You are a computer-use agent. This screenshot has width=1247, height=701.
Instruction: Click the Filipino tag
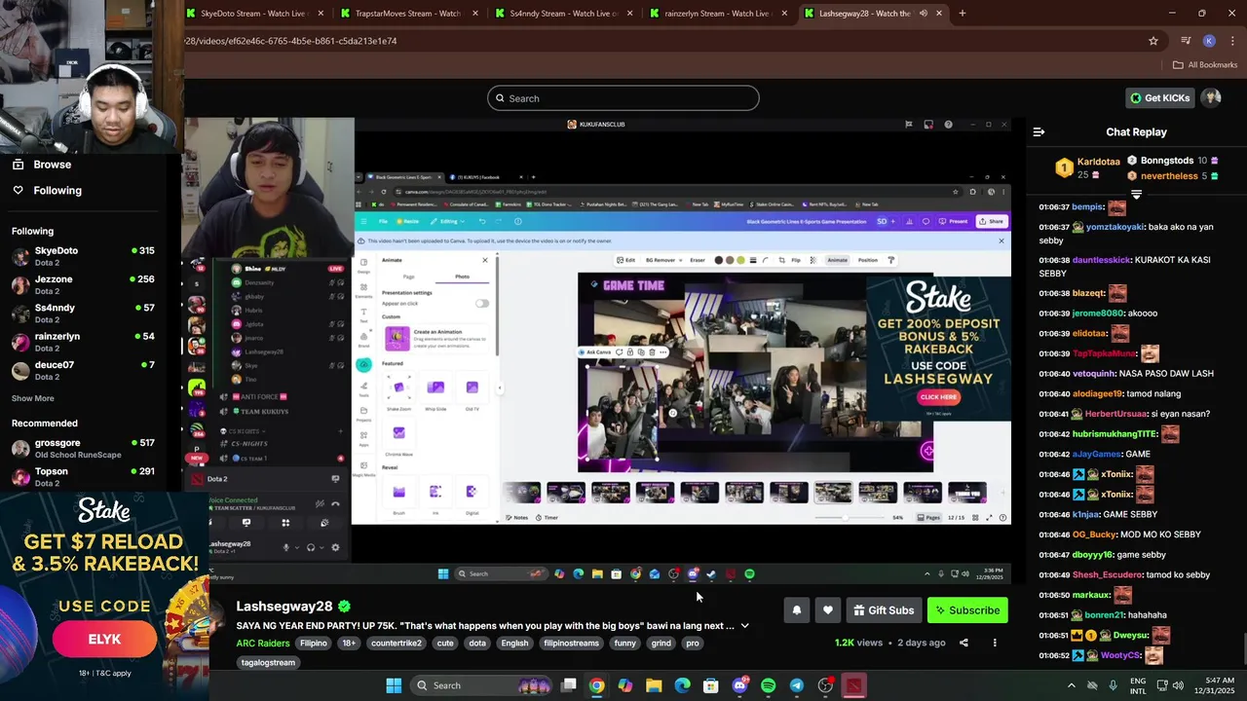(314, 643)
